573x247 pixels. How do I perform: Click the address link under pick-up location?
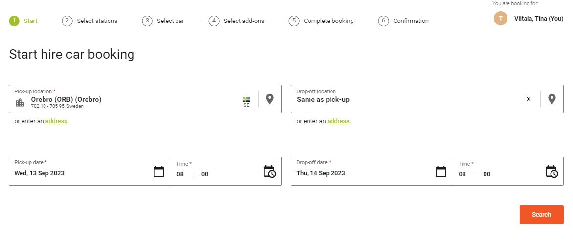pyautogui.click(x=56, y=121)
